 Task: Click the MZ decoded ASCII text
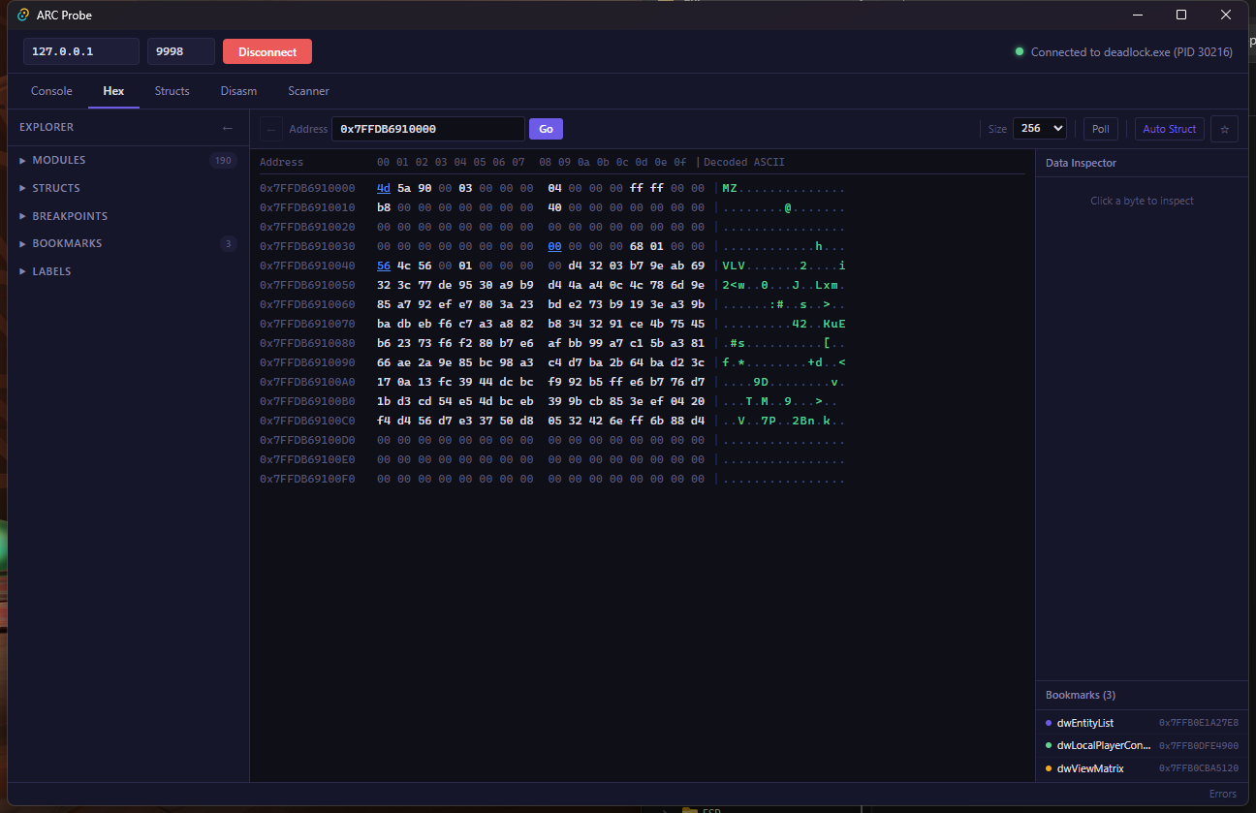[x=730, y=188]
